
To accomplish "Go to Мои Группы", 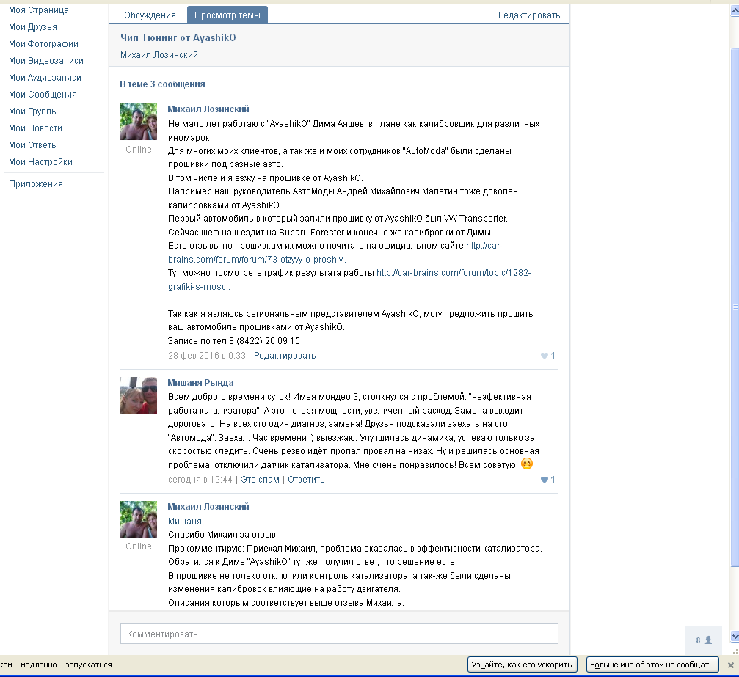I will pos(34,111).
